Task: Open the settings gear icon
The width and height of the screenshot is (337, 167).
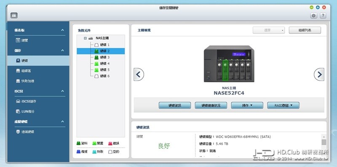Action: [x=313, y=16]
